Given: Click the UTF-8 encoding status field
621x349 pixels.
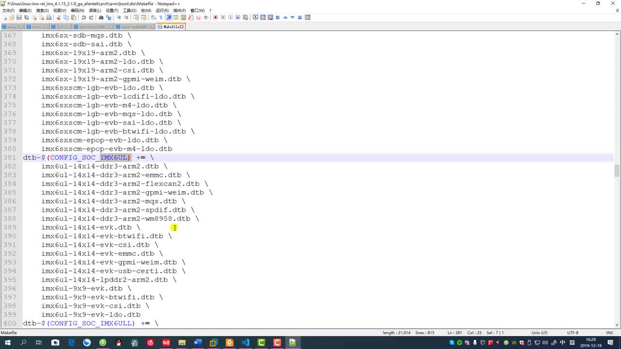Looking at the screenshot, I should [573, 333].
